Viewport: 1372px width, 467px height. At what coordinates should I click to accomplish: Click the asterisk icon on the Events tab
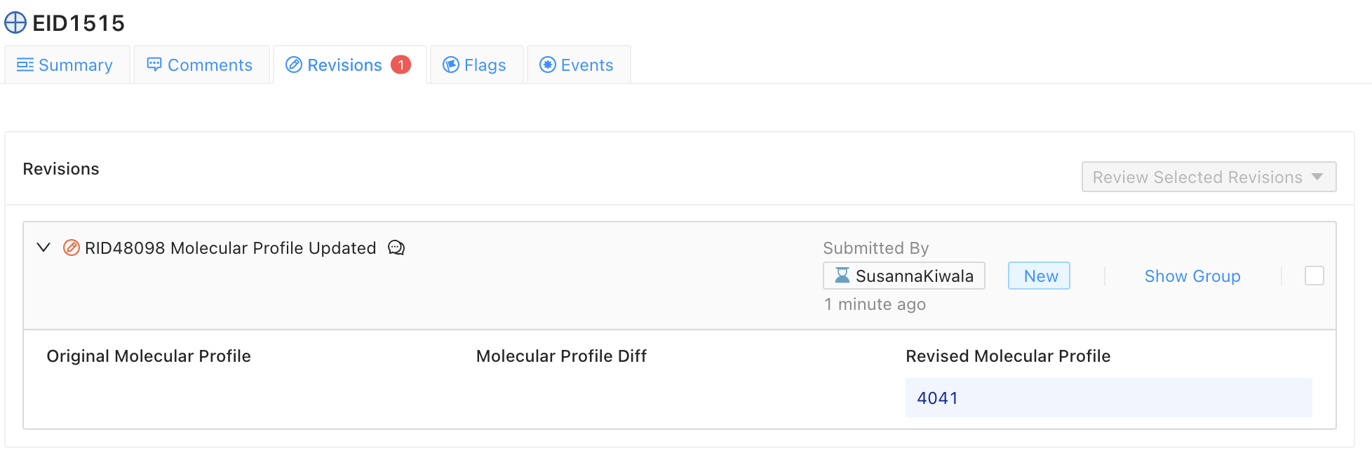pyautogui.click(x=546, y=65)
